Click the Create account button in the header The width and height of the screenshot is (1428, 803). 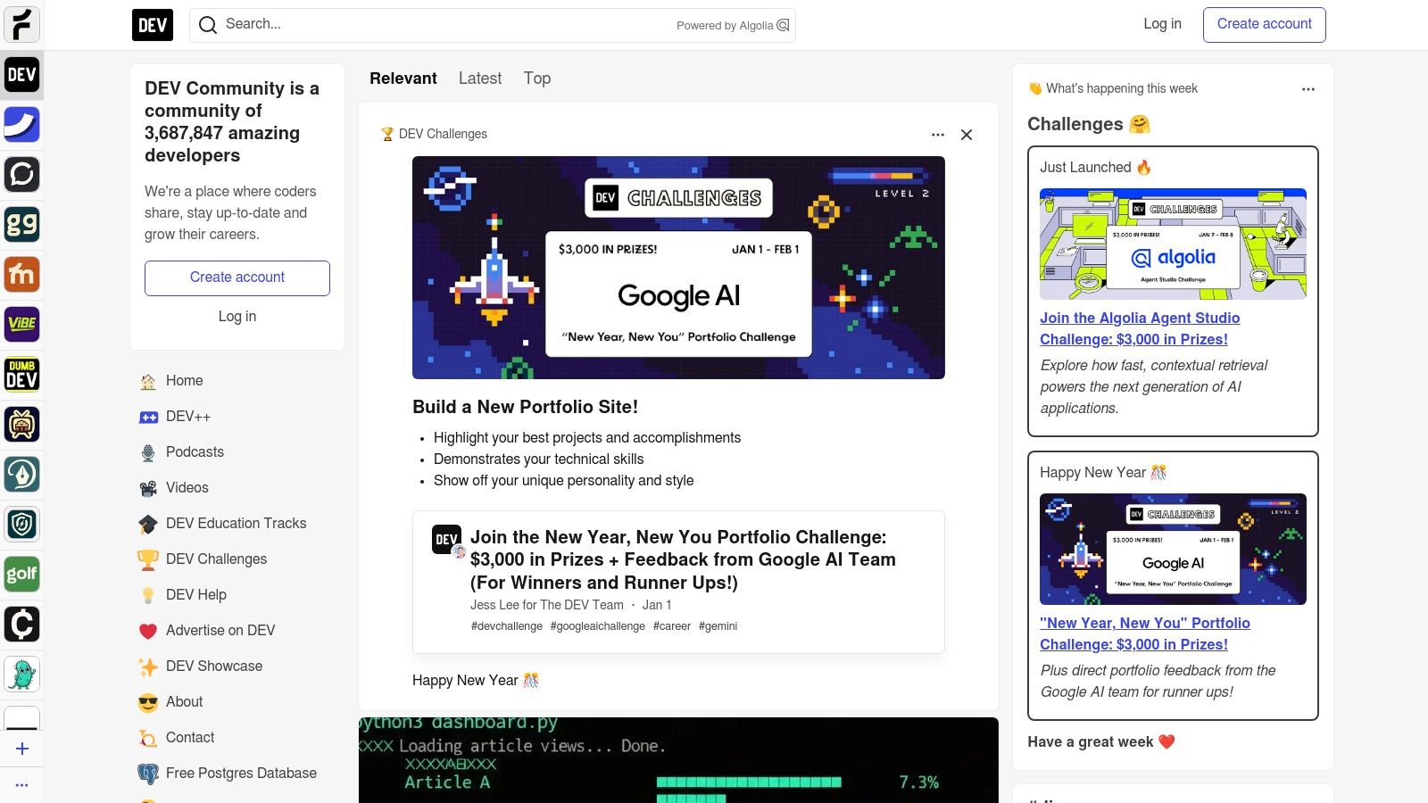click(x=1264, y=24)
